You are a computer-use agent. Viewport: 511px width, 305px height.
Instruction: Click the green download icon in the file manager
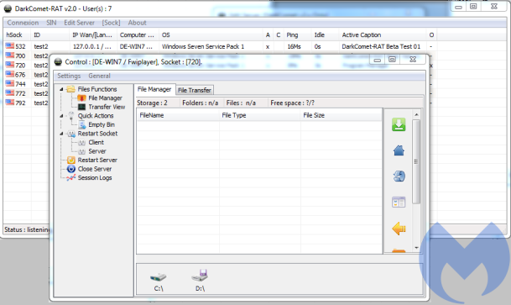(x=399, y=124)
